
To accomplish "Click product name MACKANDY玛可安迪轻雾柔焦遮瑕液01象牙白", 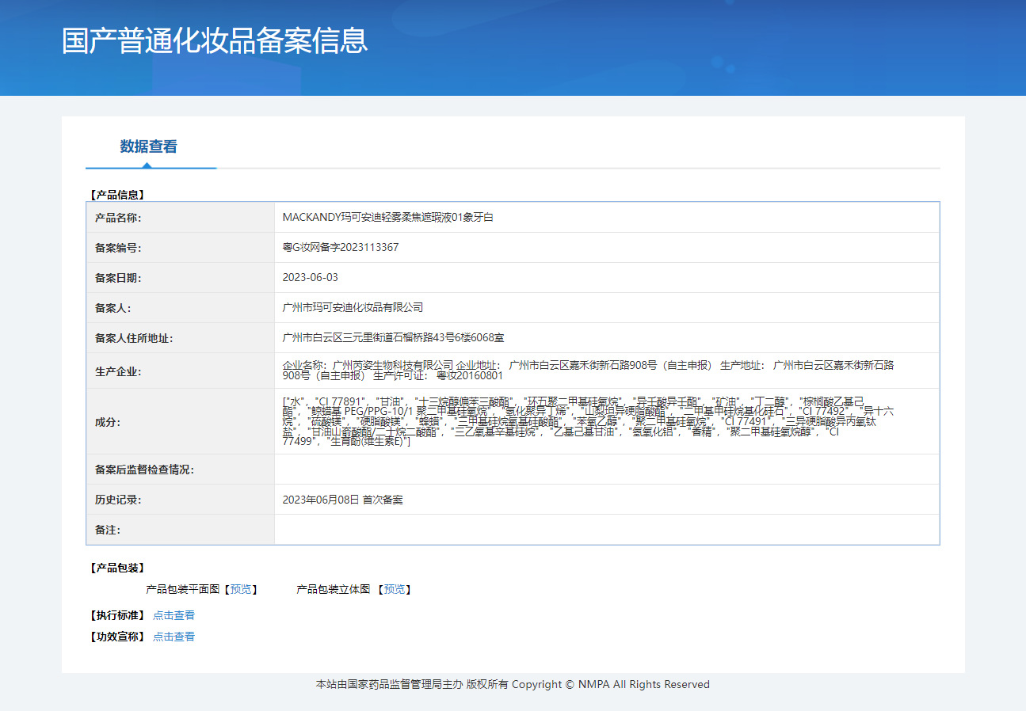I will coord(387,217).
